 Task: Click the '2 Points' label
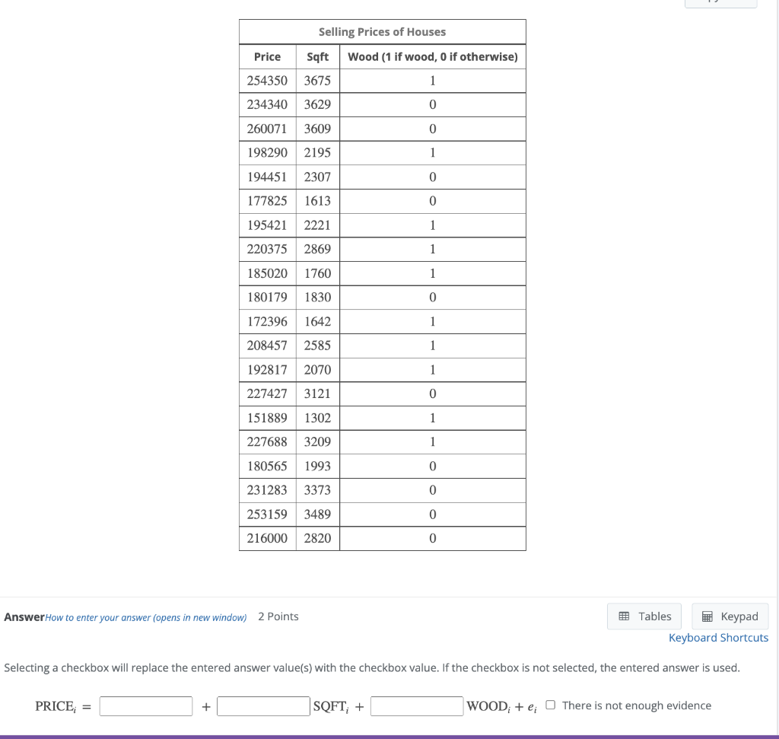pyautogui.click(x=278, y=616)
